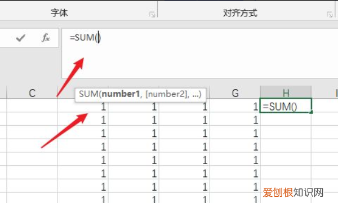Click number1 argument in the SUM tooltip
Viewport: 338px width, 203px height.
121,94
